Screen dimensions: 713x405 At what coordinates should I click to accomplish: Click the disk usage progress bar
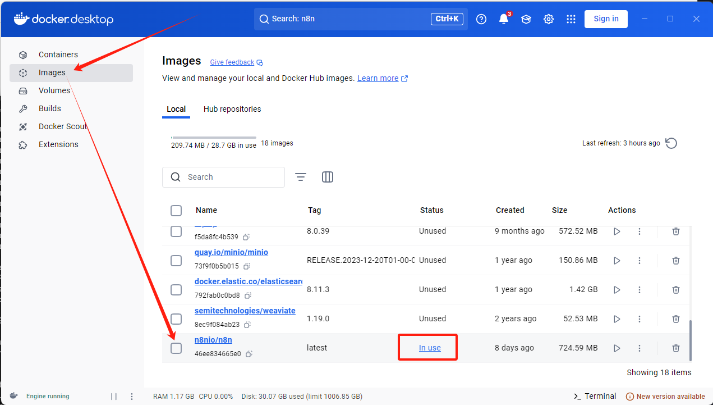(x=214, y=137)
